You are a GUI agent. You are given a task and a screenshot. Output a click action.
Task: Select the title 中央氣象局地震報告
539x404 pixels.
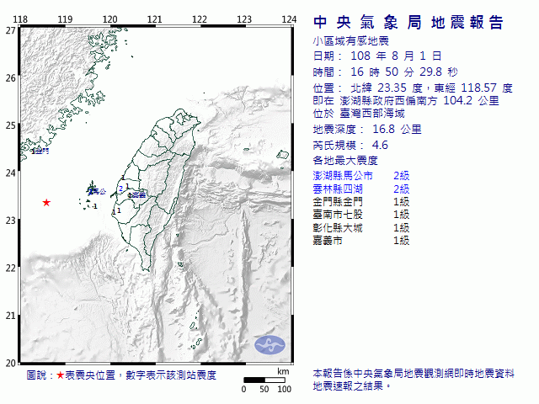click(408, 23)
